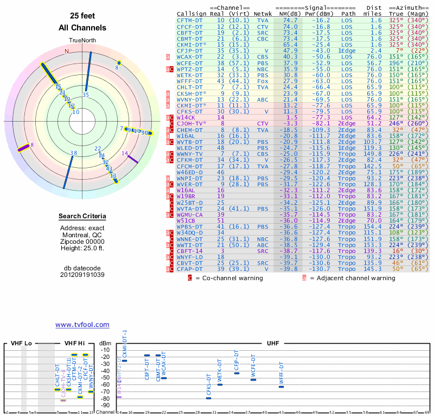The width and height of the screenshot is (434, 417).
Task: Click adjacent-channel warning icon beside WCAX-DT
Action: click(x=168, y=56)
